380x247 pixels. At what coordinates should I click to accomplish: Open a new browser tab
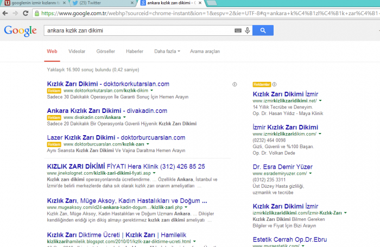(x=211, y=3)
